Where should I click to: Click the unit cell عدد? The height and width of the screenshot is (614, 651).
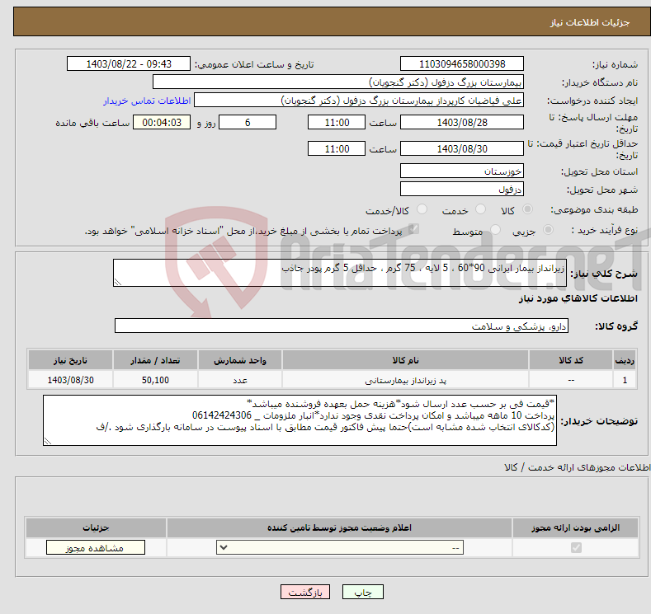(x=240, y=380)
